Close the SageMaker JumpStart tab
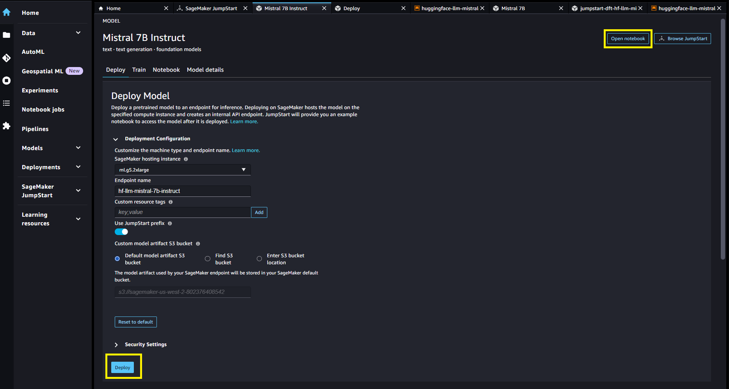 245,8
